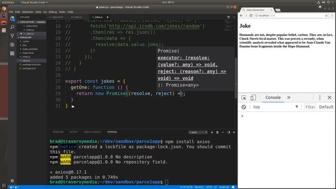Image resolution: width=336 pixels, height=189 pixels.
Task: Maximize the terminal panel with the up chevron
Action: coord(223,132)
